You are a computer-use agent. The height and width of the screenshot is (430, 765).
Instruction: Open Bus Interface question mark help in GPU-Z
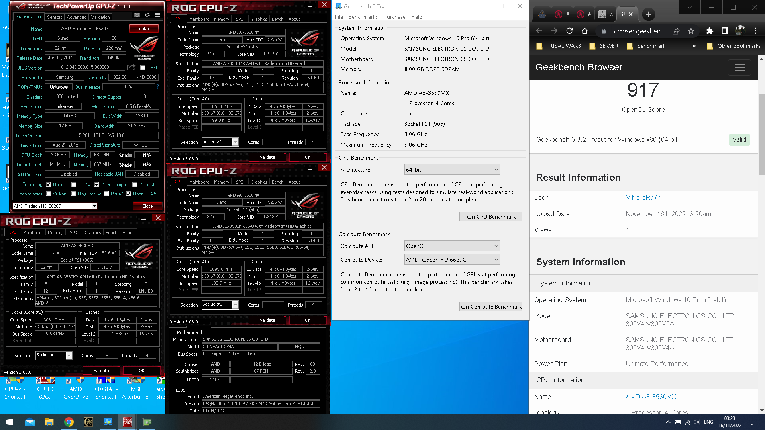[x=157, y=86]
